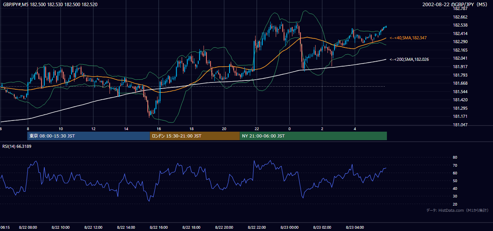Click hour label 16 under the price chart
This screenshot has width=493, height=231.
coord(159,128)
